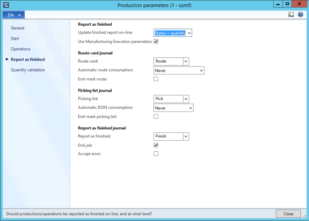309x221 pixels.
Task: Click status bar help text about productions
Action: click(79, 214)
